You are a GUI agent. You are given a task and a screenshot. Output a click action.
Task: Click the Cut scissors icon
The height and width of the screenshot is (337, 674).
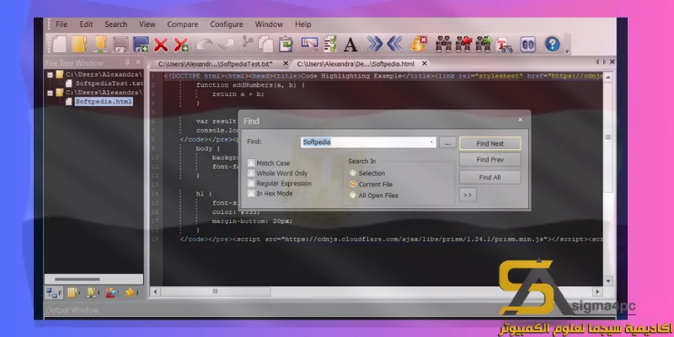[247, 44]
